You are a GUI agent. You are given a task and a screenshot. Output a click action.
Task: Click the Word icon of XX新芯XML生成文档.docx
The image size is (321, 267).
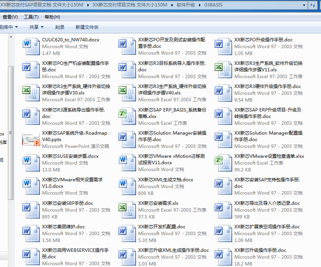127,186
